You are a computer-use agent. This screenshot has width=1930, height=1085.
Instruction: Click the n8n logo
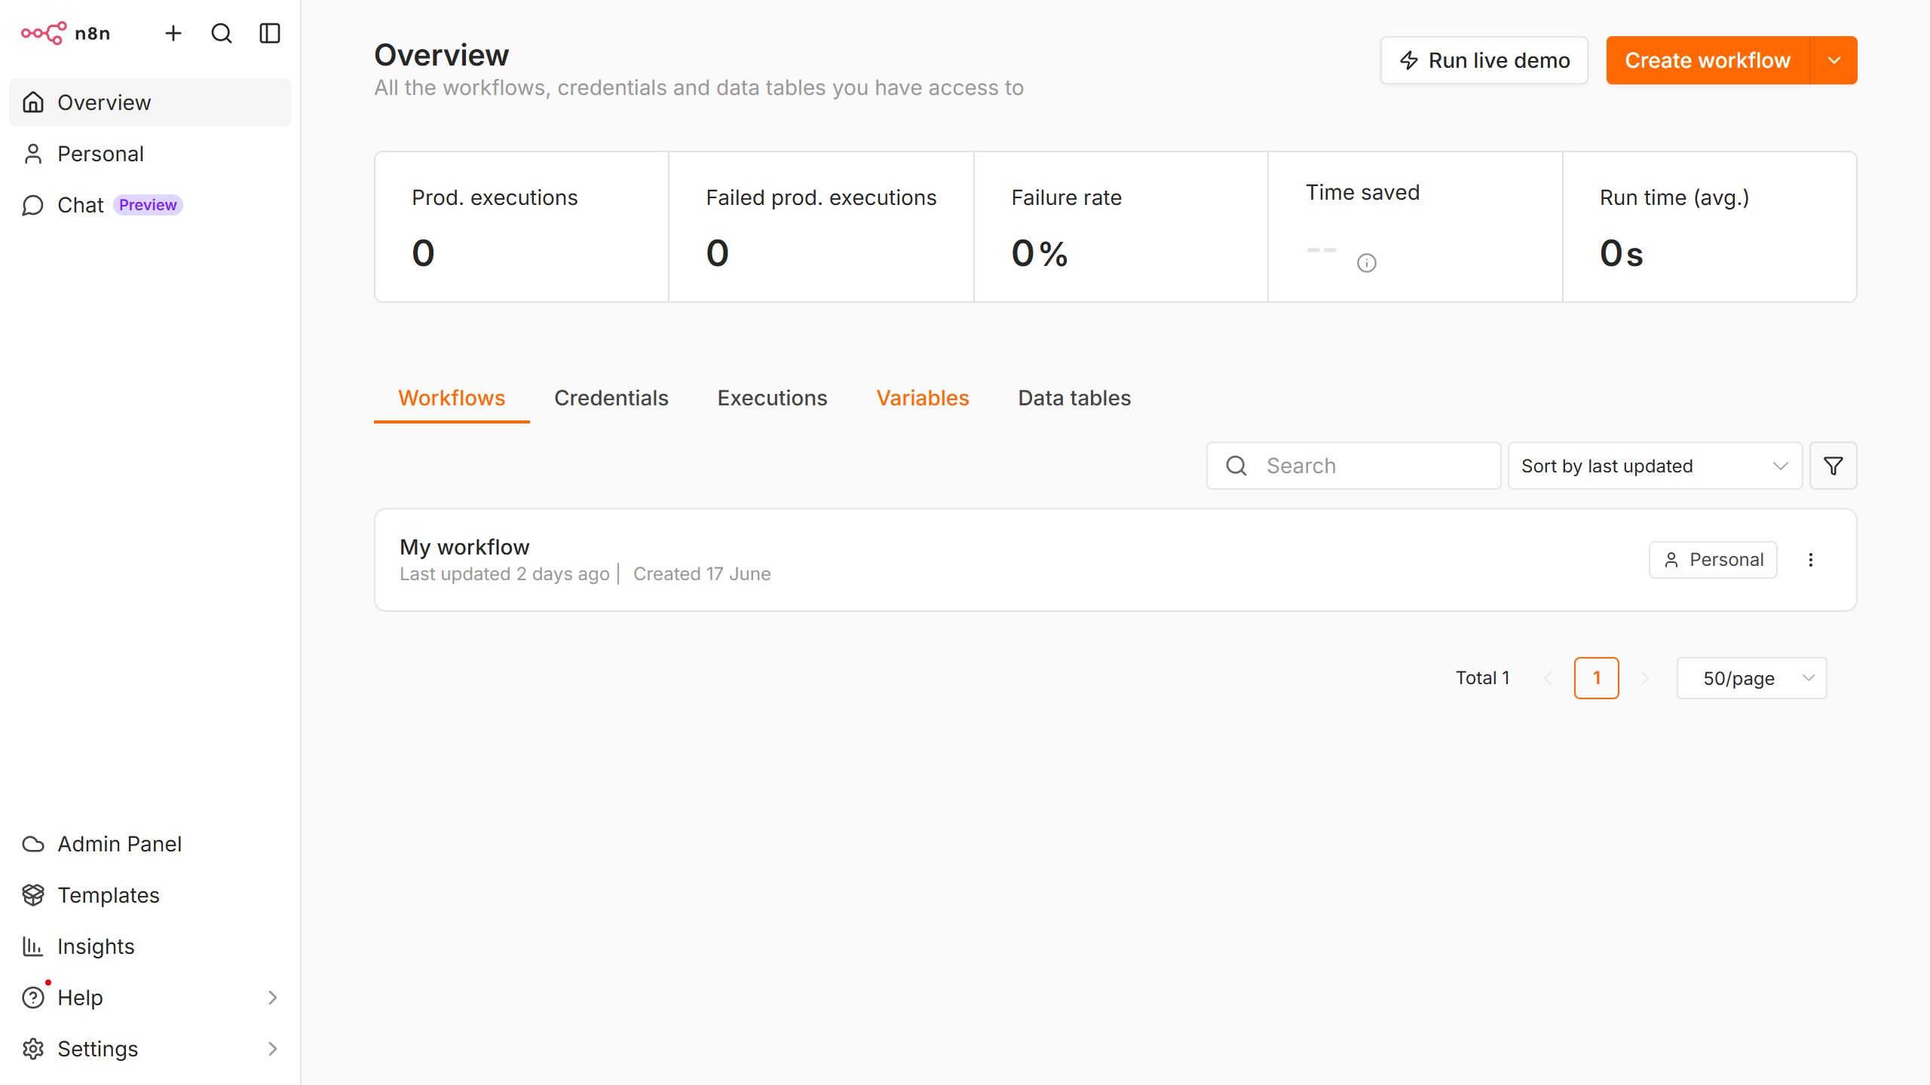point(66,33)
